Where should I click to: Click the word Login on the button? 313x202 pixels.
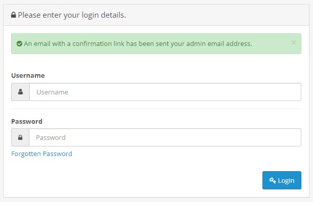pyautogui.click(x=286, y=181)
